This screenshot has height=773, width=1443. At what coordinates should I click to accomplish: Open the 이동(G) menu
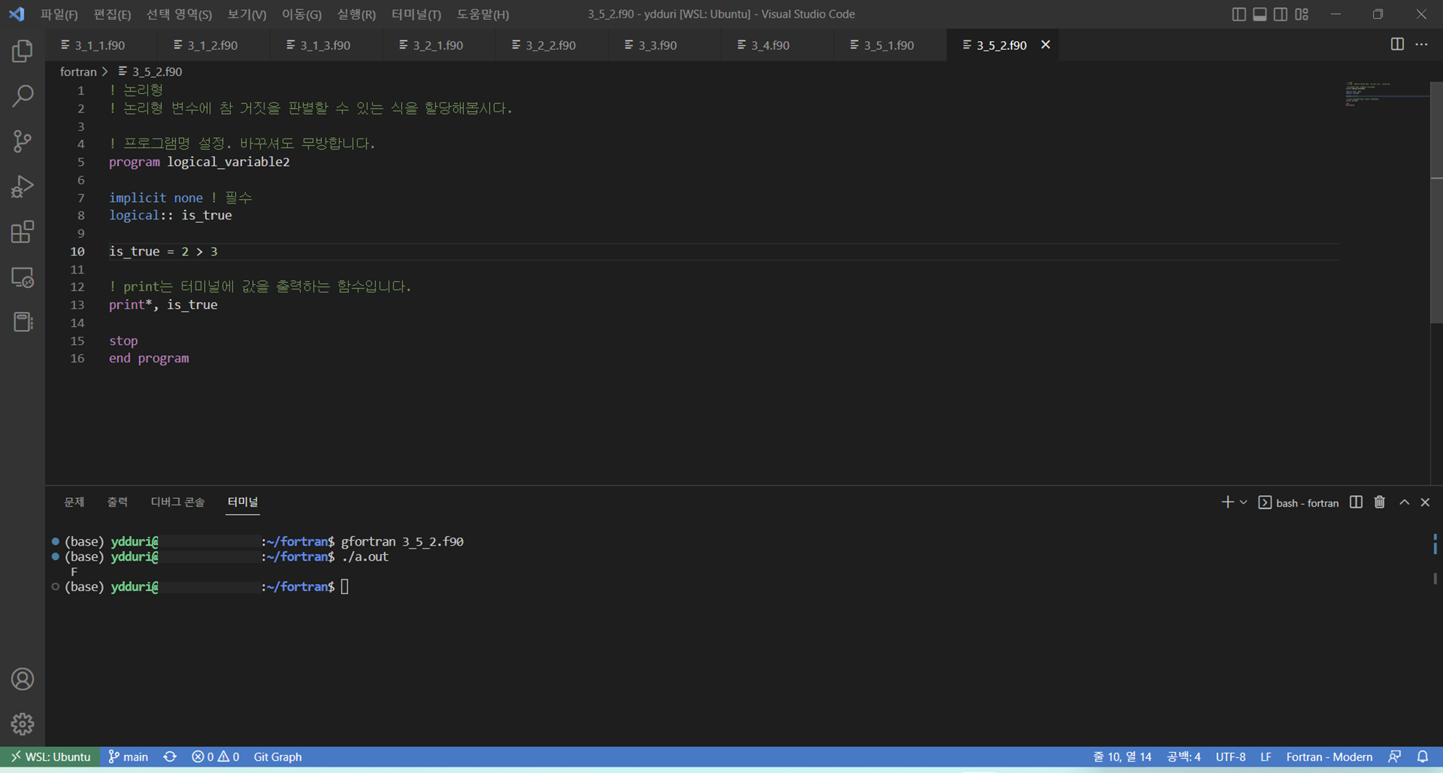[x=302, y=14]
